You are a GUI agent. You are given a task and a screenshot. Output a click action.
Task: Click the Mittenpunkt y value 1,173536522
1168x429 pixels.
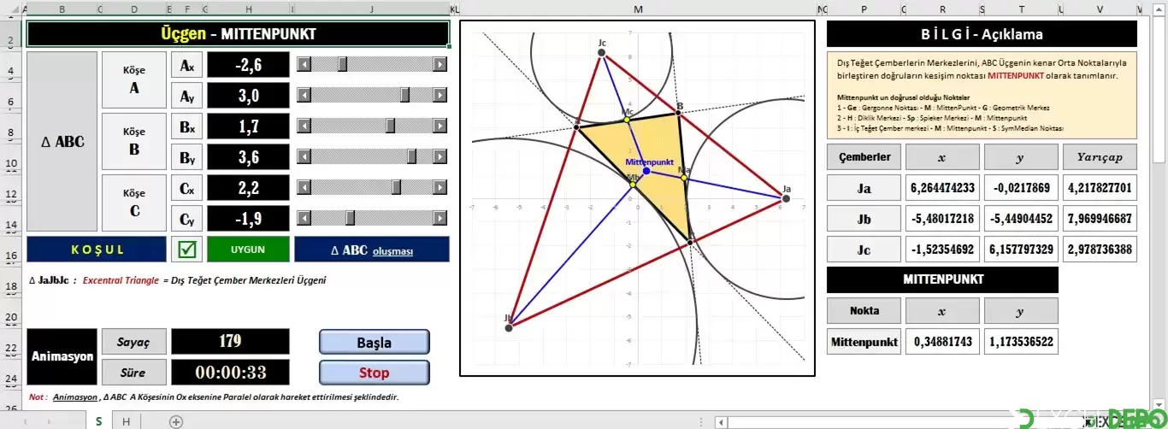click(1021, 342)
